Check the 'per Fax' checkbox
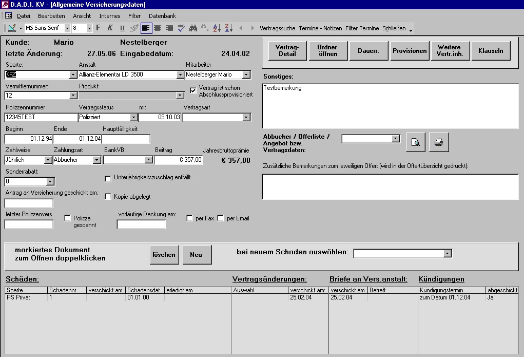 point(190,218)
